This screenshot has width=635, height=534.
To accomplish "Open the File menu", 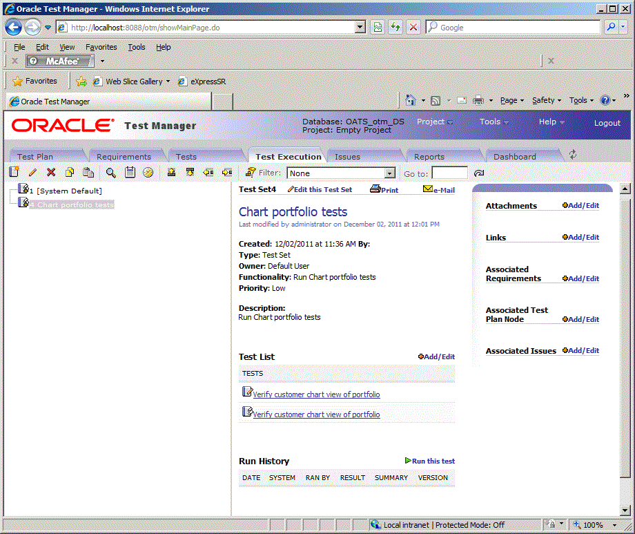I will (x=19, y=47).
